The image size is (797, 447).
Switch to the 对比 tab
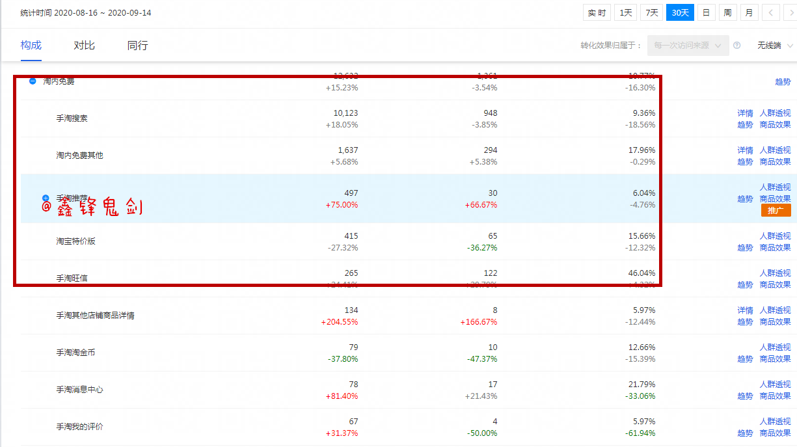click(84, 46)
